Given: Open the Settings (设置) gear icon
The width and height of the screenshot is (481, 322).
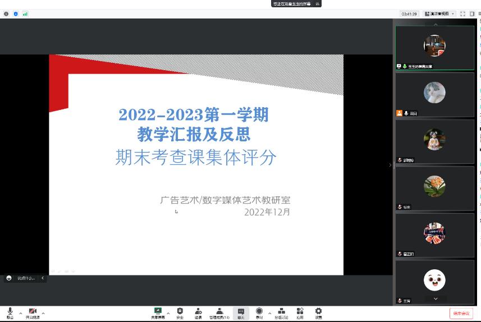Looking at the screenshot, I should [x=318, y=312].
